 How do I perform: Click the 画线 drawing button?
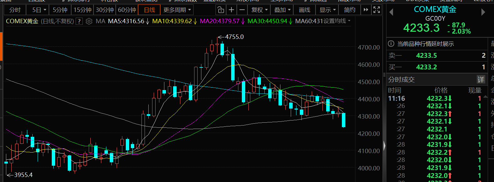(305, 10)
